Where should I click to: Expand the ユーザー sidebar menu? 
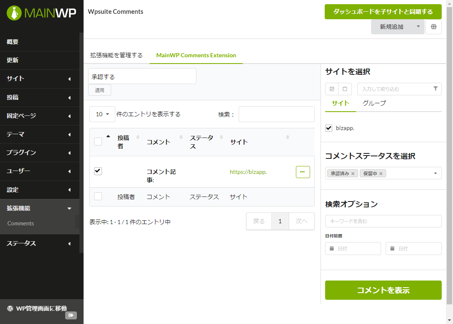(40, 171)
